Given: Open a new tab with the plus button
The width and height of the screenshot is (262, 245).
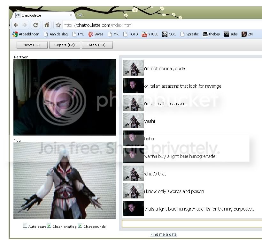Looking at the screenshot, I should 80,15.
